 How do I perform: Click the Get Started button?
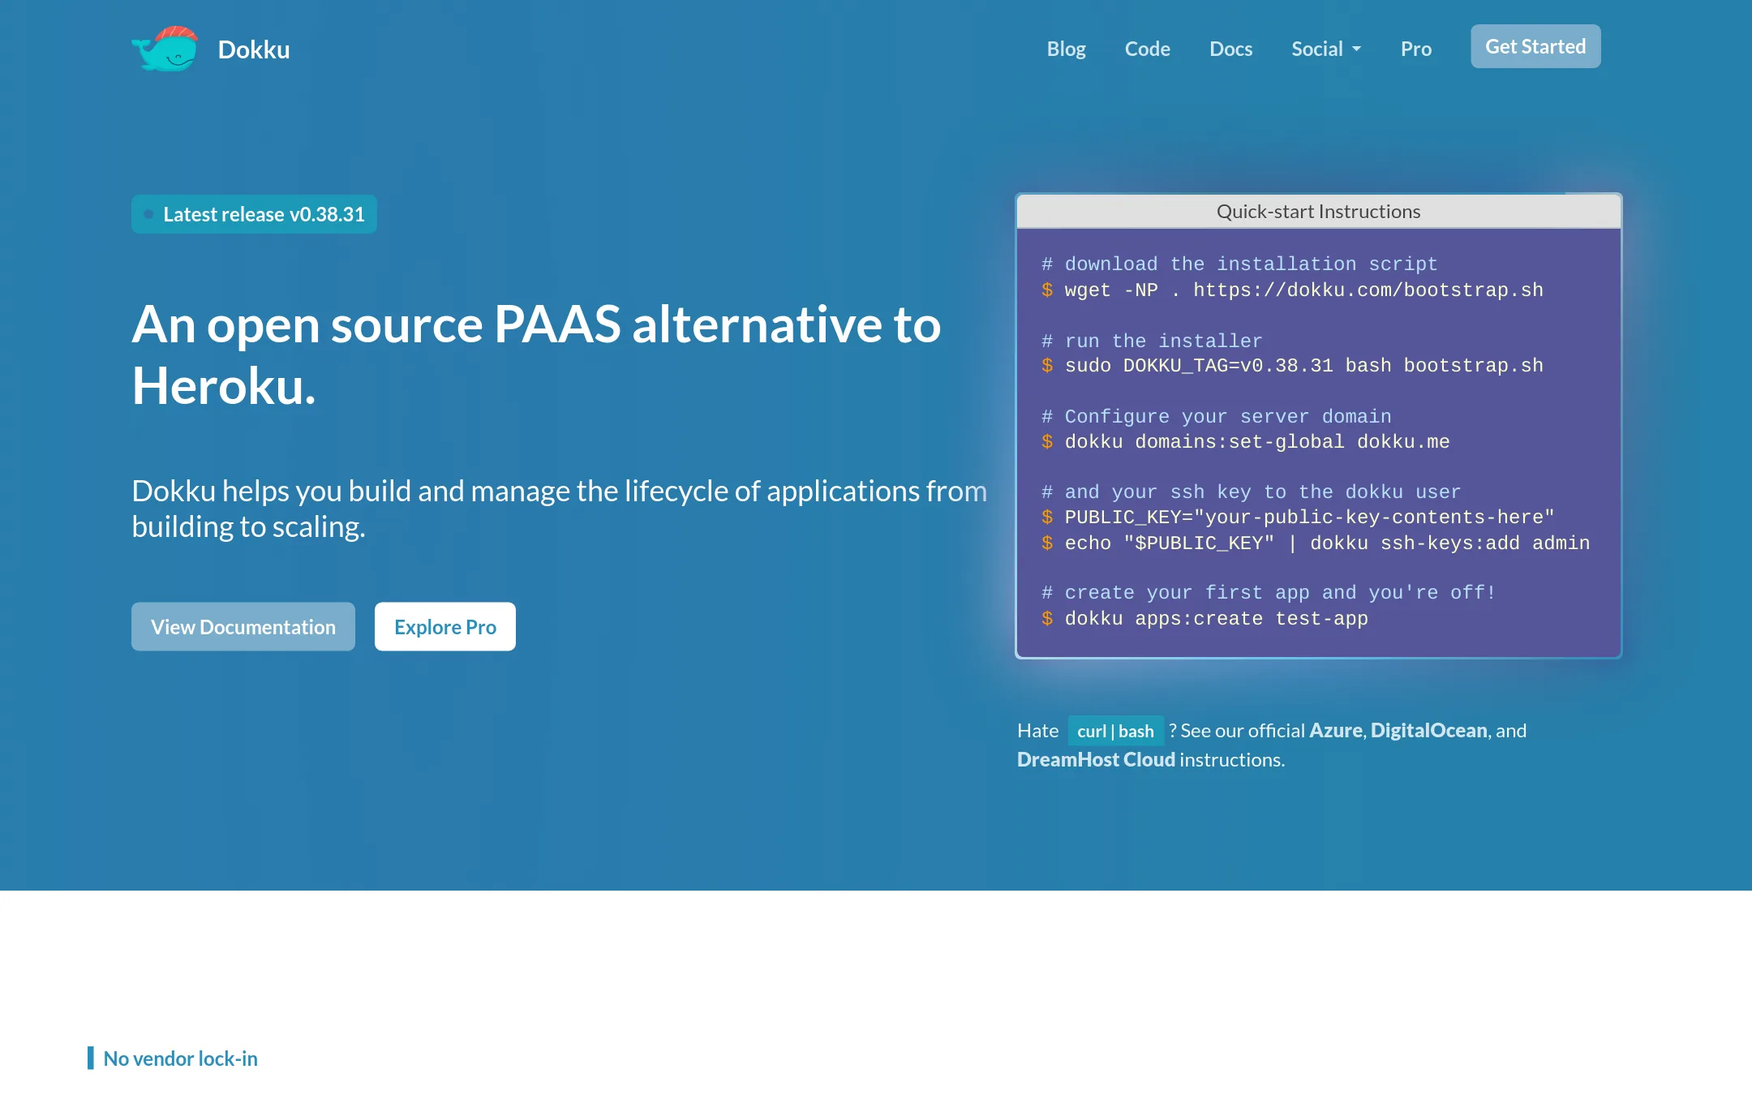1535,46
